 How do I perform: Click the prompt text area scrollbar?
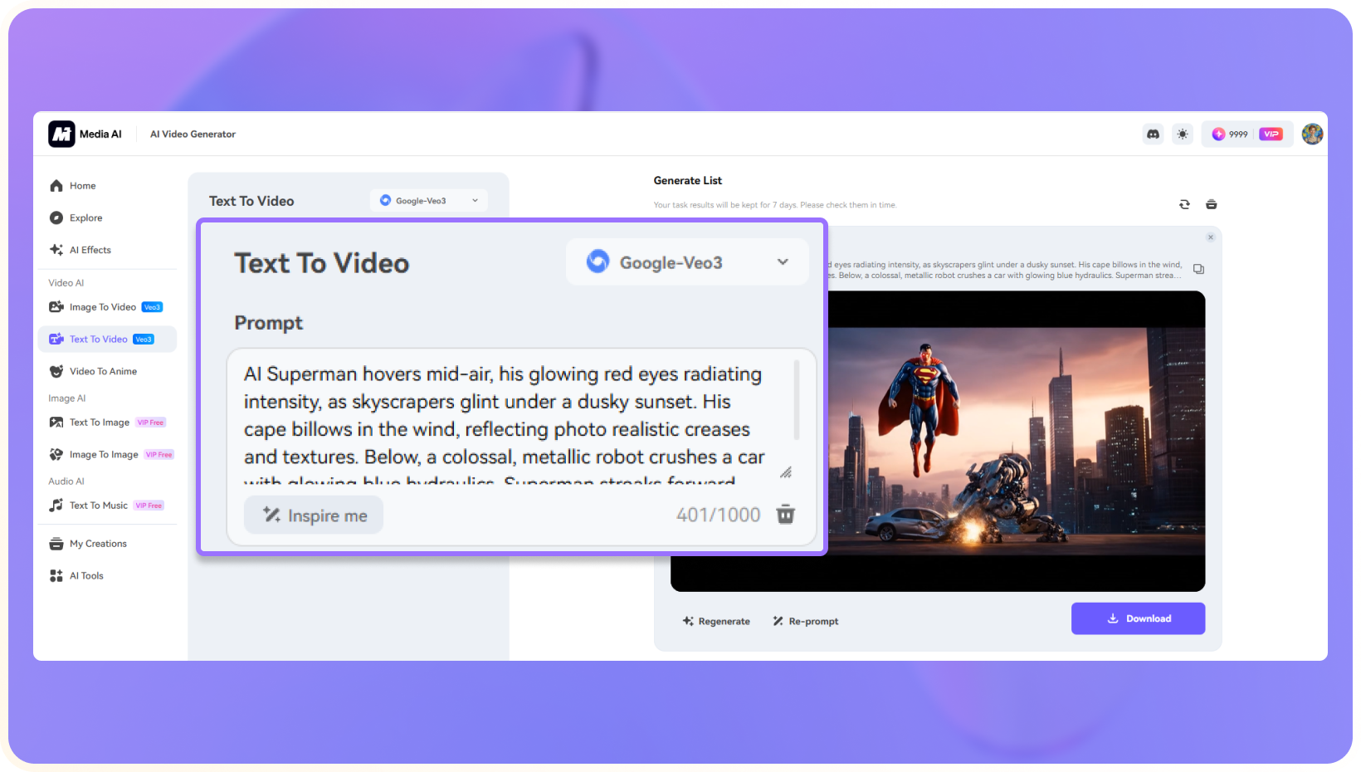click(797, 399)
